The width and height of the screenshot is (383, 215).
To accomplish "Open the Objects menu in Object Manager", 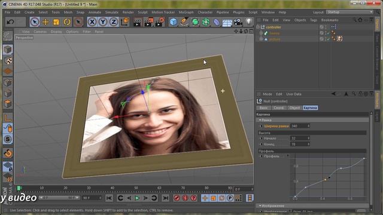I will pyautogui.click(x=300, y=20).
